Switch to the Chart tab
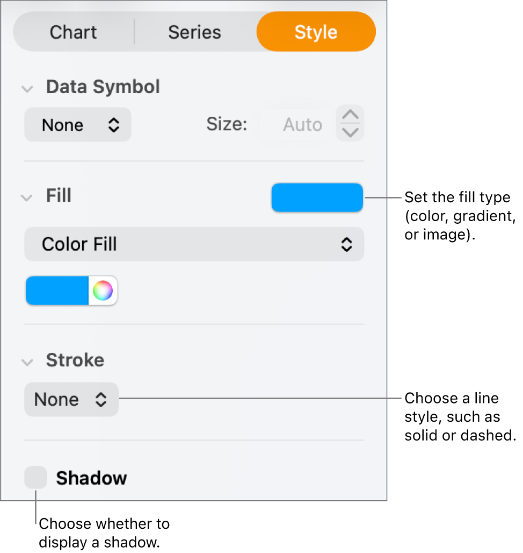523x553 pixels. (72, 32)
